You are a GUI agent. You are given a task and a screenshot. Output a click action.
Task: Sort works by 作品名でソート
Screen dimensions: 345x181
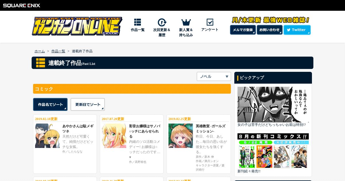[50, 105]
